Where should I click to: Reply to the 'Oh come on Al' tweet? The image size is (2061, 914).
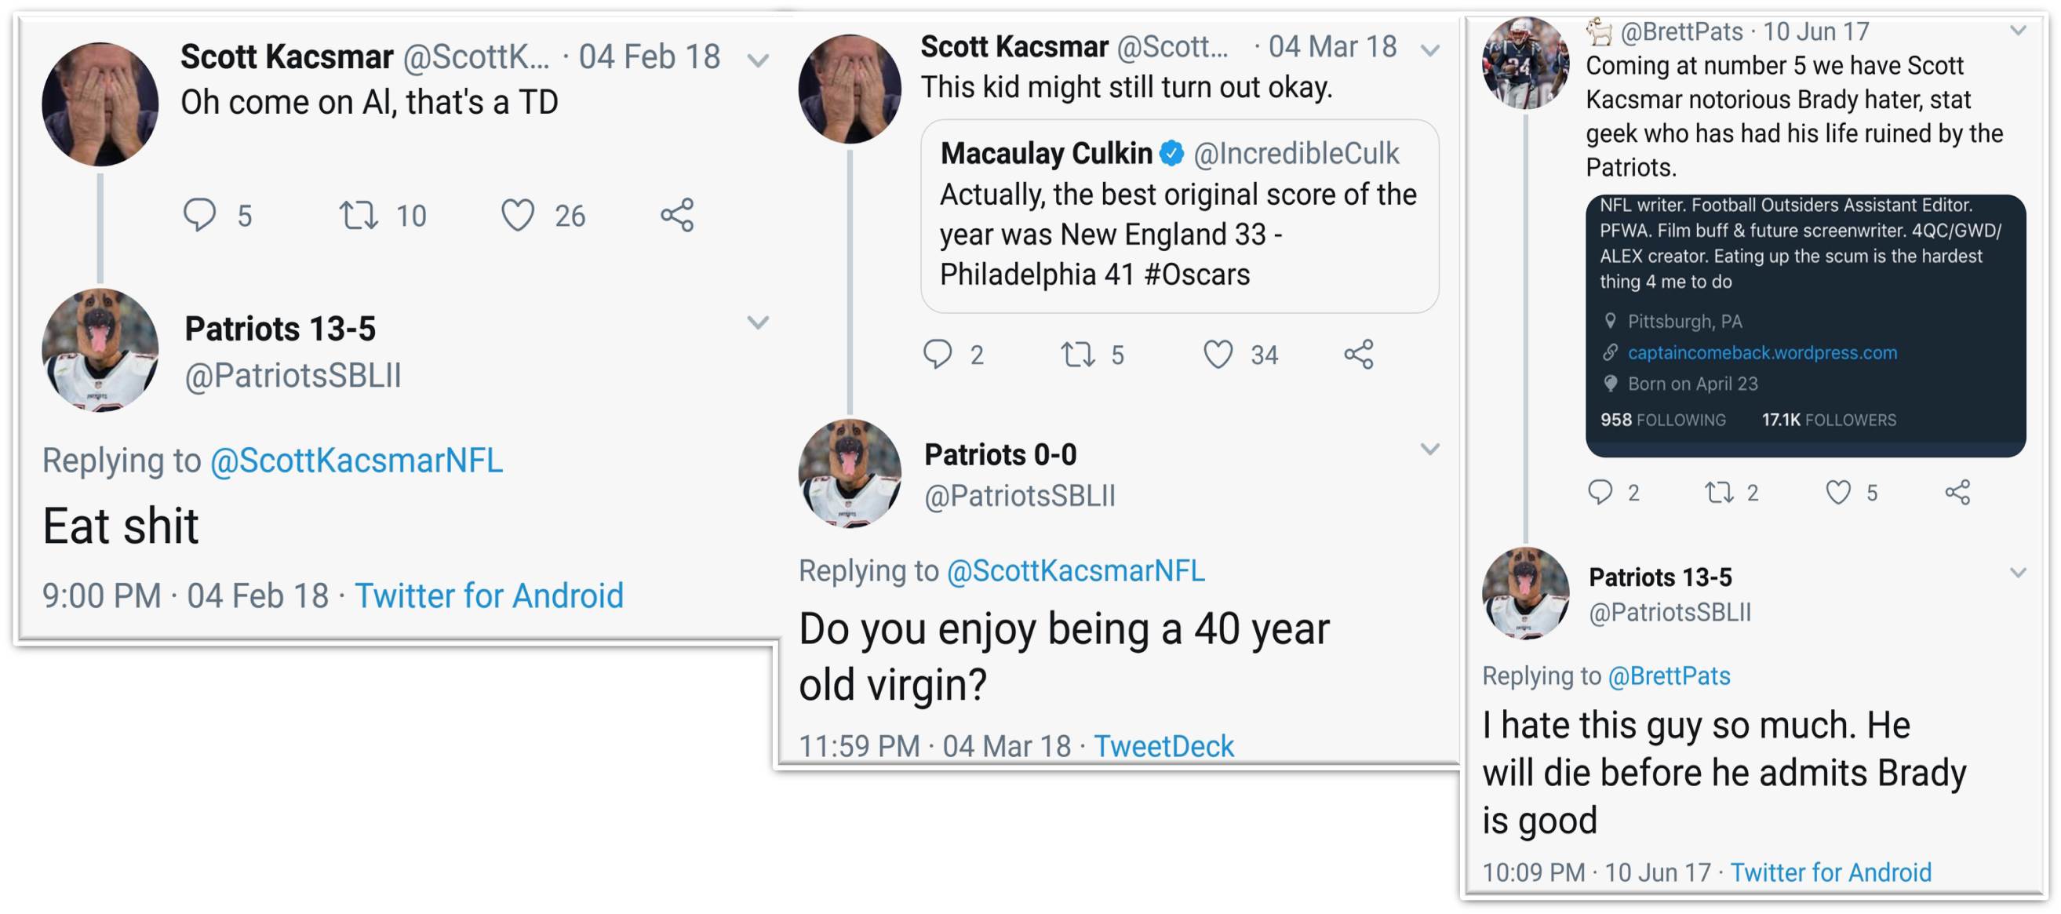(200, 214)
